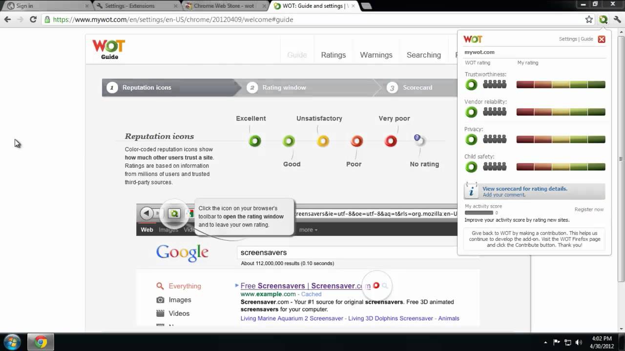Expand the more dropdown in Google bar
Screen dimensions: 625x351
(308, 230)
